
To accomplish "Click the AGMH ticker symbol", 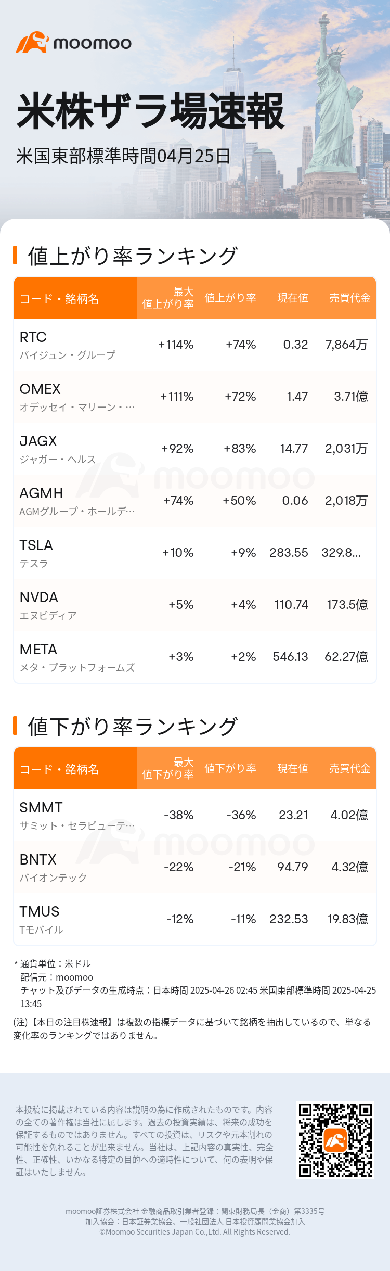I will [41, 493].
